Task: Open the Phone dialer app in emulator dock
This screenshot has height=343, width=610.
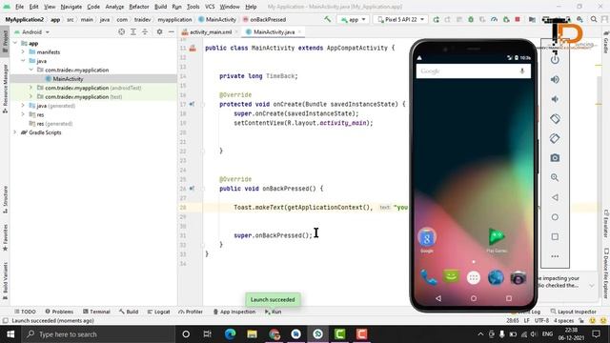Action: 428,277
